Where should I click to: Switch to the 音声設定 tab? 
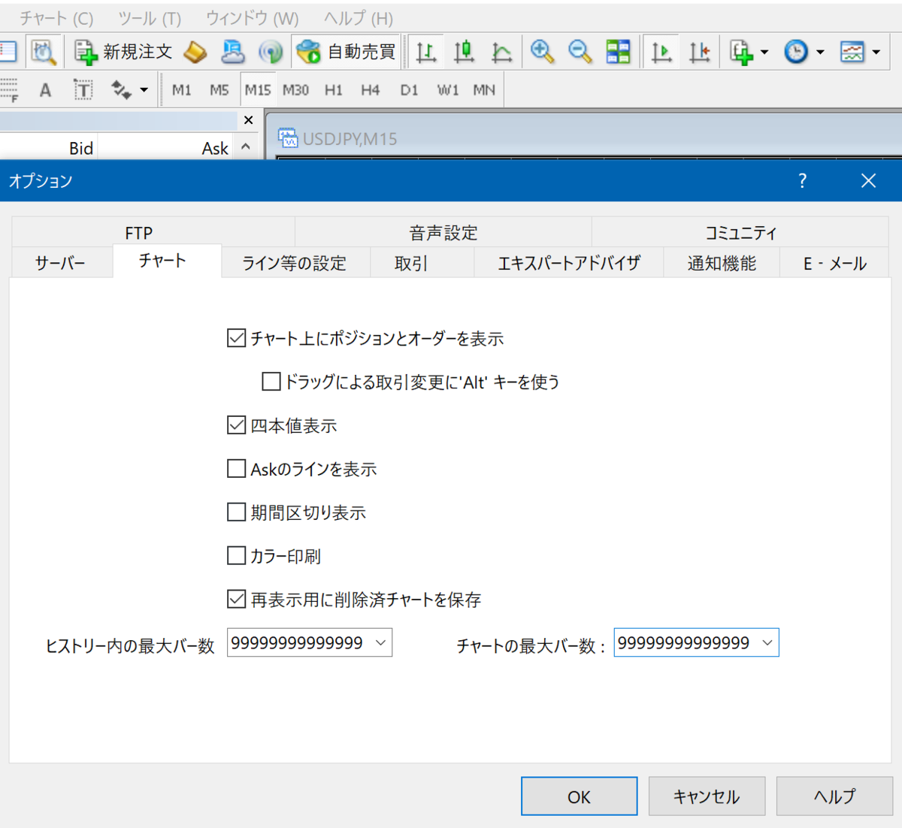click(x=443, y=233)
